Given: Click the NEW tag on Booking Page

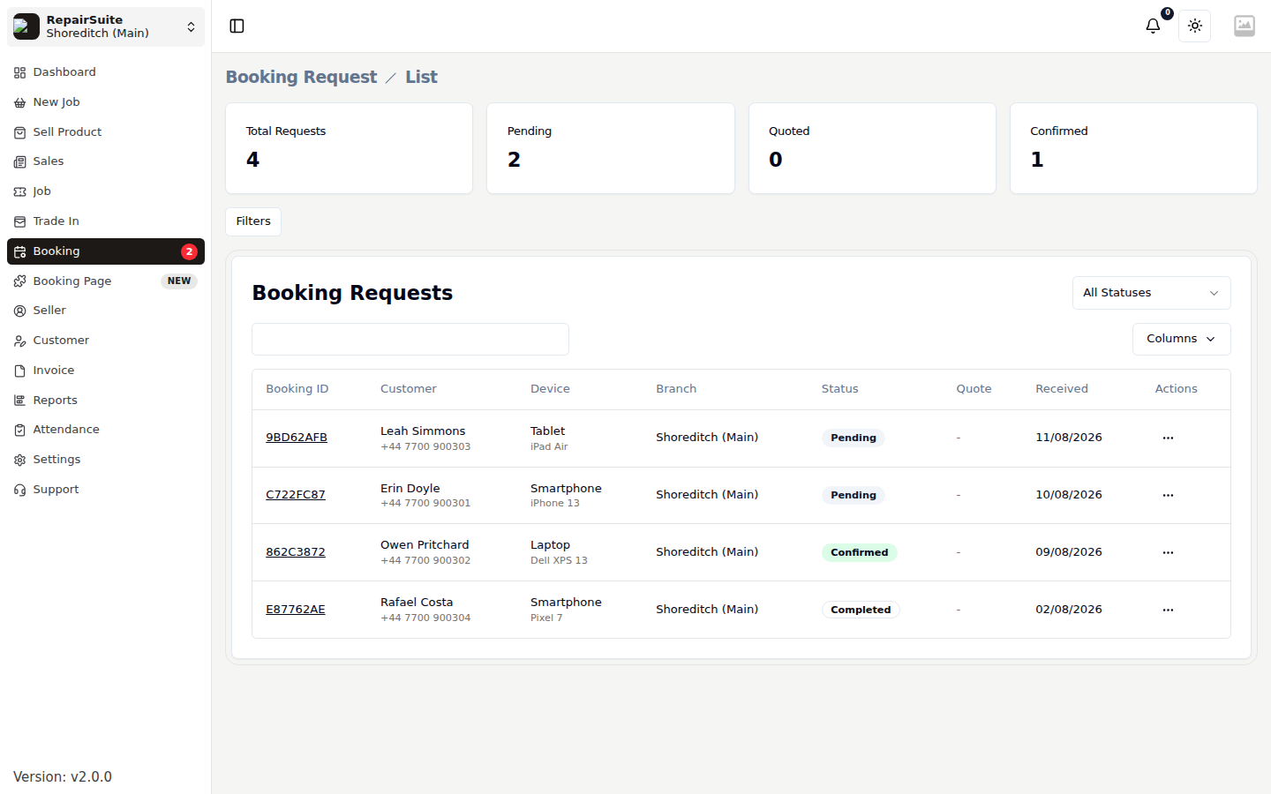Looking at the screenshot, I should point(179,281).
